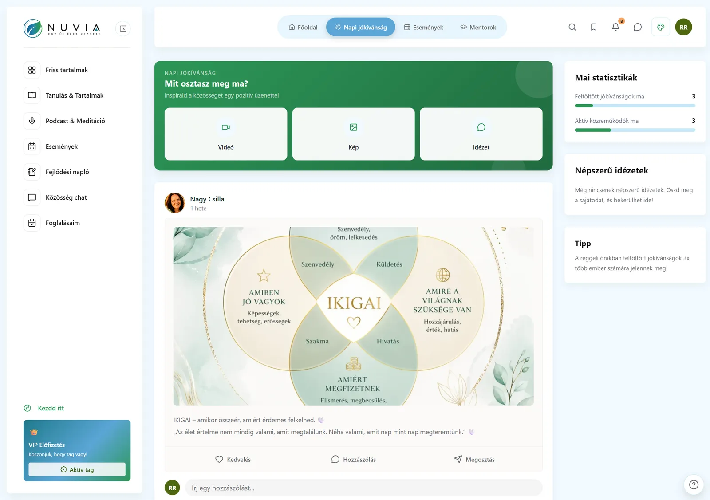This screenshot has width=710, height=500.
Task: Open Podcast & Meditáció menu item
Action: tap(77, 121)
